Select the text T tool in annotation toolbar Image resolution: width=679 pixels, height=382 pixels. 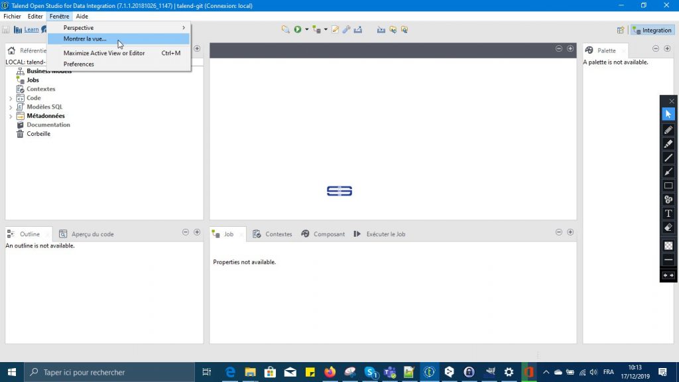668,214
